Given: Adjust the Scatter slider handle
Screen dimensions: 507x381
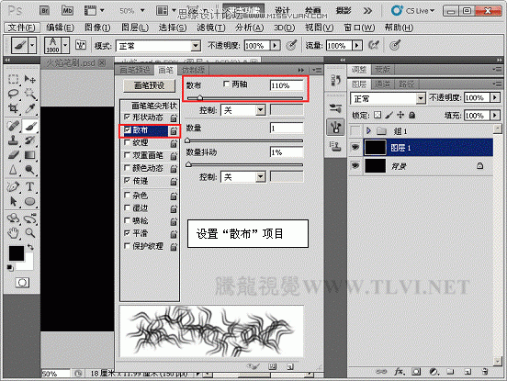Looking at the screenshot, I should [x=200, y=97].
